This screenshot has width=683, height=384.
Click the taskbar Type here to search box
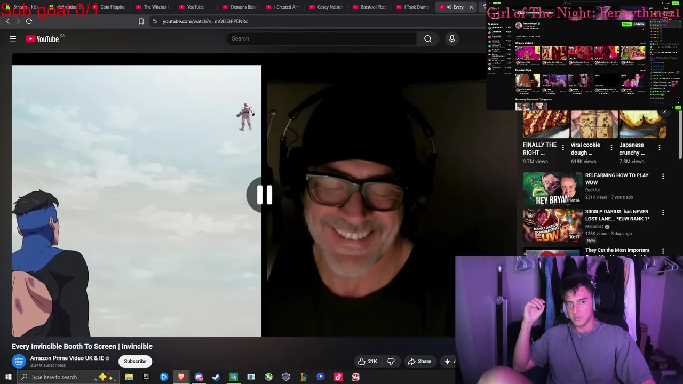click(x=68, y=377)
